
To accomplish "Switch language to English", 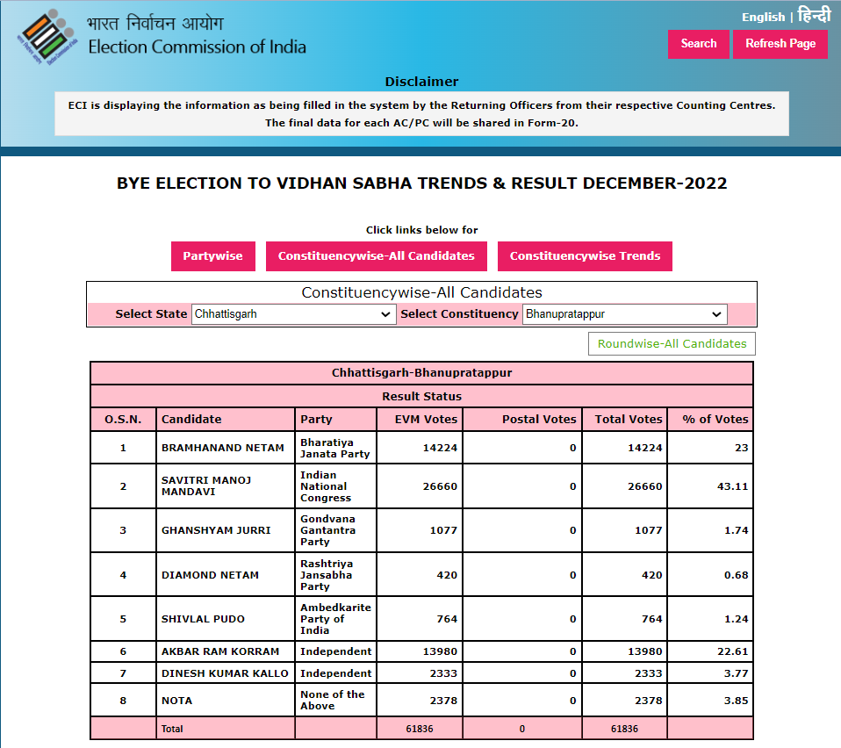I will pyautogui.click(x=763, y=18).
